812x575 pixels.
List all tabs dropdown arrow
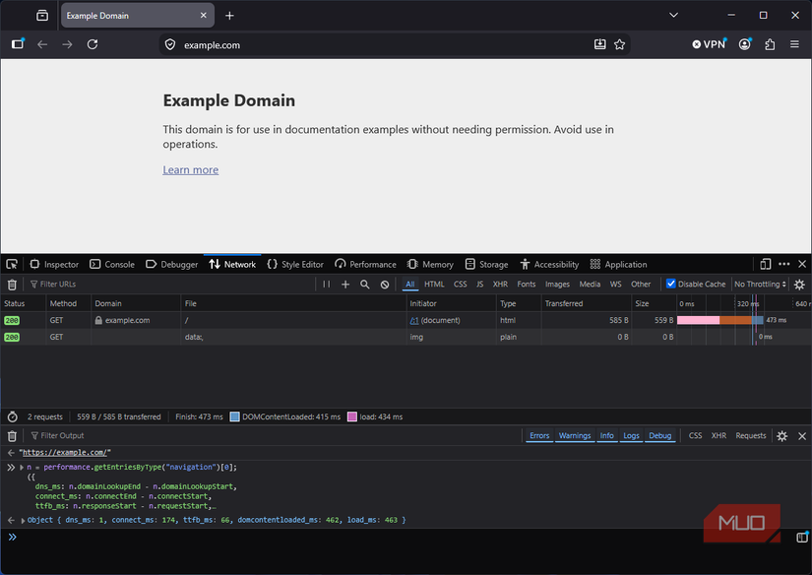(x=673, y=15)
